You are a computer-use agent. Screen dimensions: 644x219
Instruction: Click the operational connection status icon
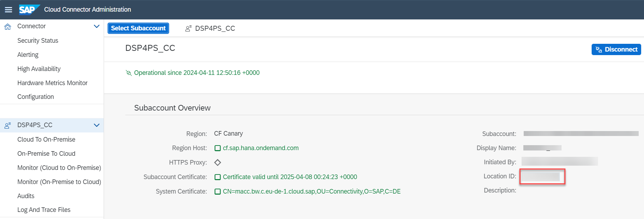point(129,73)
